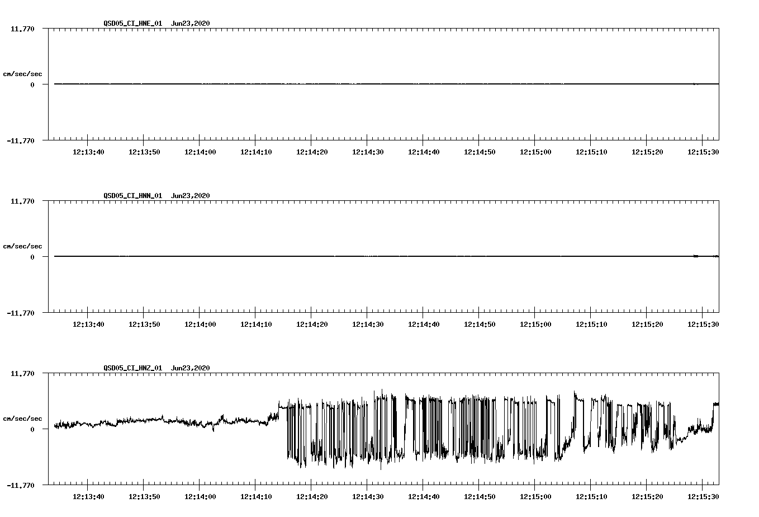Image resolution: width=759 pixels, height=517 pixels.
Task: Click the 11.770 upper limit on HNZ plot
Action: (22, 373)
